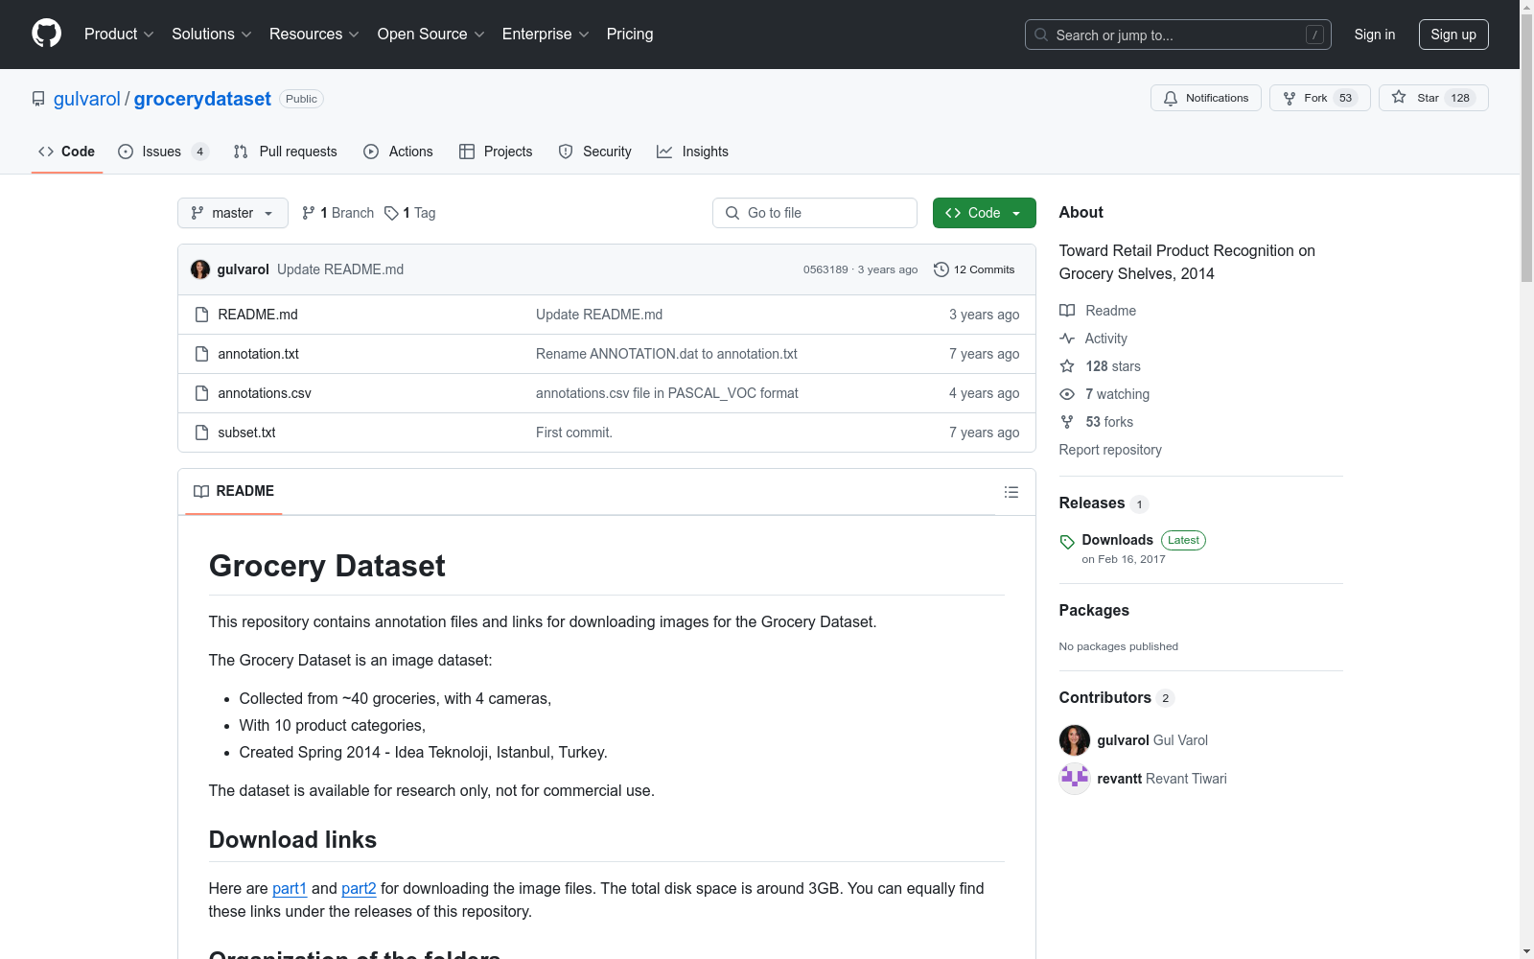
Task: Click the file icon next to README.md
Action: pyautogui.click(x=201, y=315)
